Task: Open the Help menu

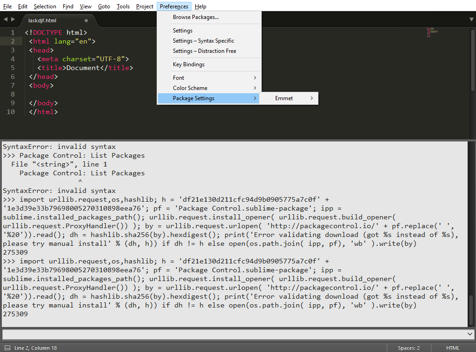Action: [200, 6]
